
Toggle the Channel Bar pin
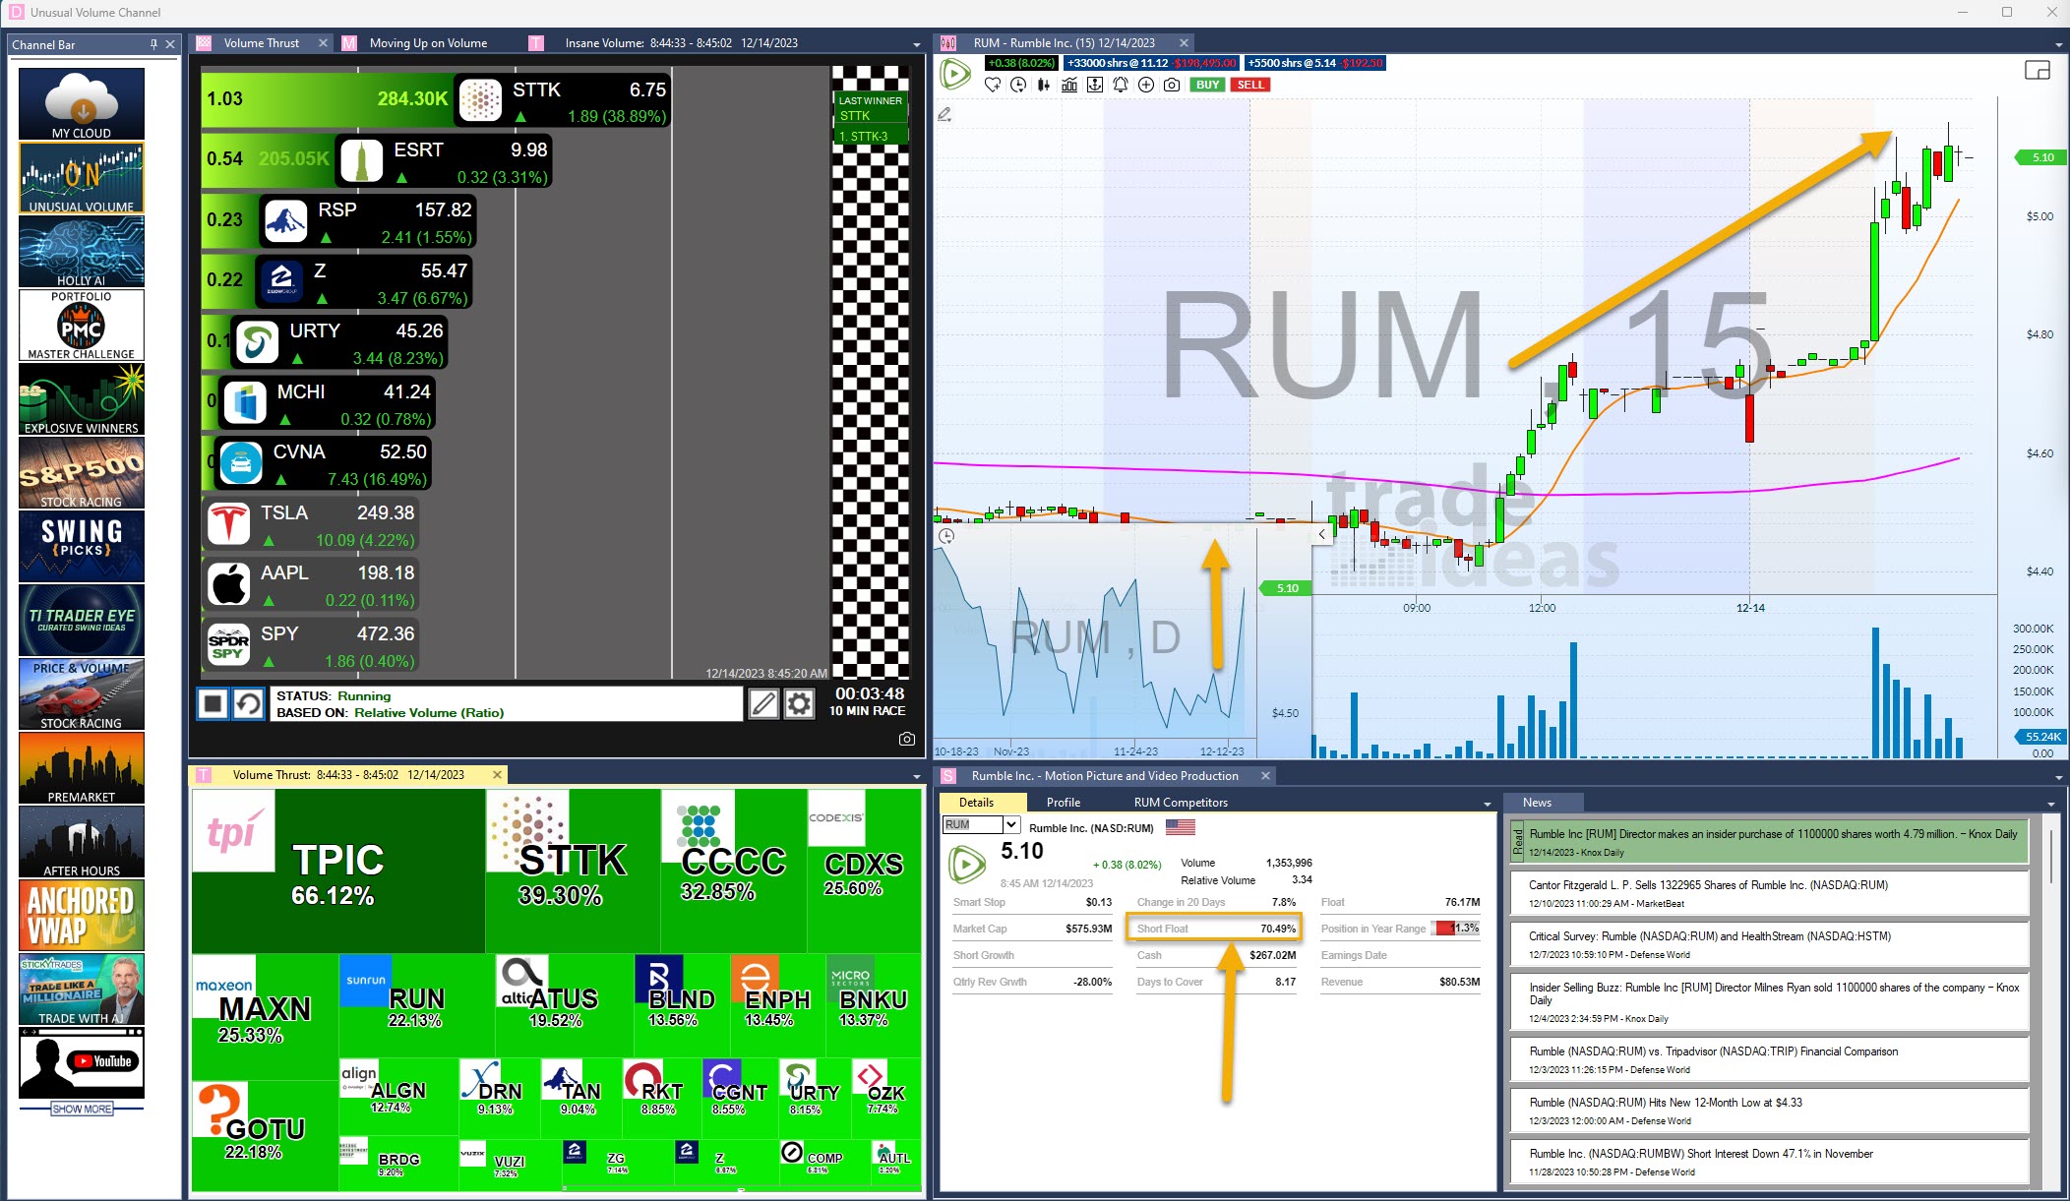pyautogui.click(x=153, y=44)
